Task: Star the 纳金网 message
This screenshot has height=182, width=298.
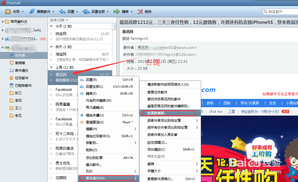Action: (51, 39)
